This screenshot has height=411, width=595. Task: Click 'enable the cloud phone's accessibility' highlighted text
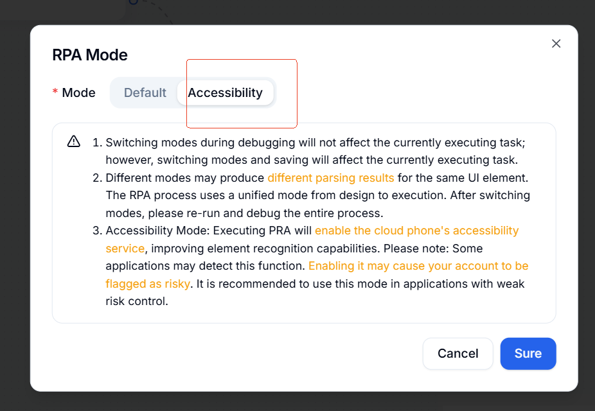416,231
